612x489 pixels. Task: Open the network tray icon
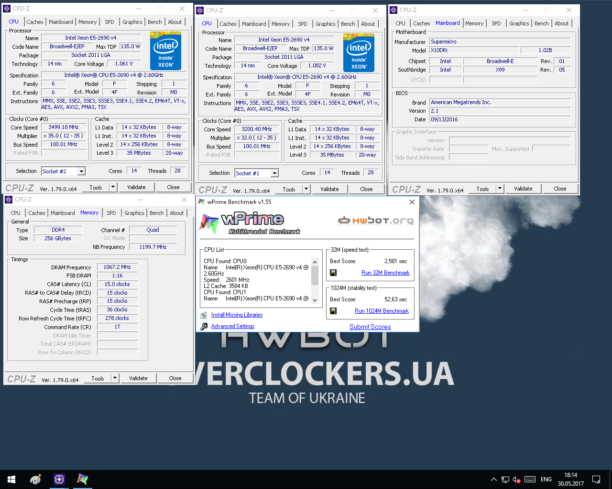[x=505, y=479]
